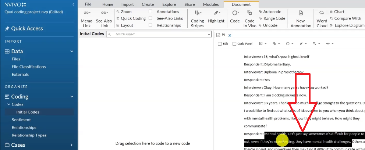The image size is (365, 150).
Task: Collapse the Data section chevron
Action: point(72,51)
